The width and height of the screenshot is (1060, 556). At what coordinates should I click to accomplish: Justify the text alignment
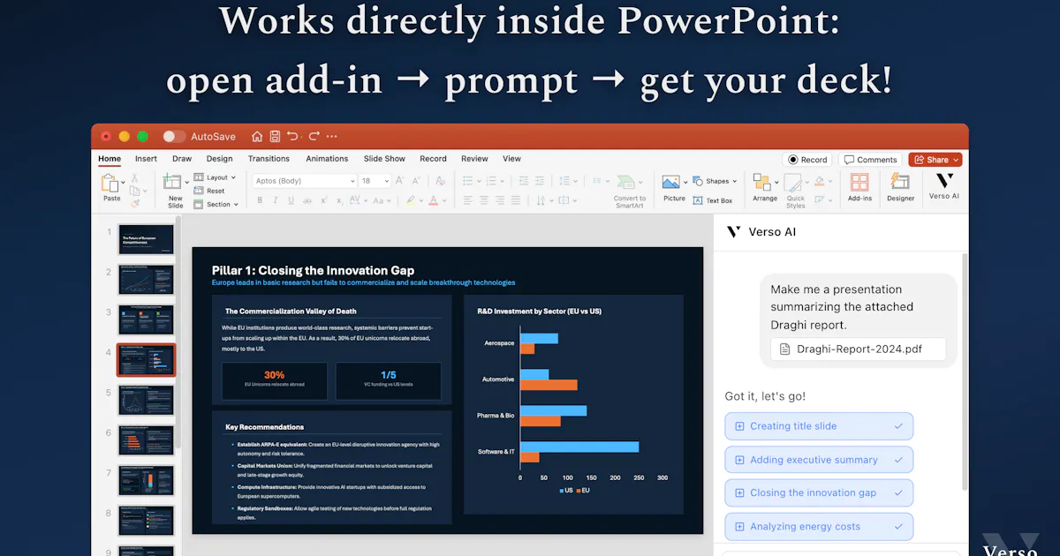point(516,200)
